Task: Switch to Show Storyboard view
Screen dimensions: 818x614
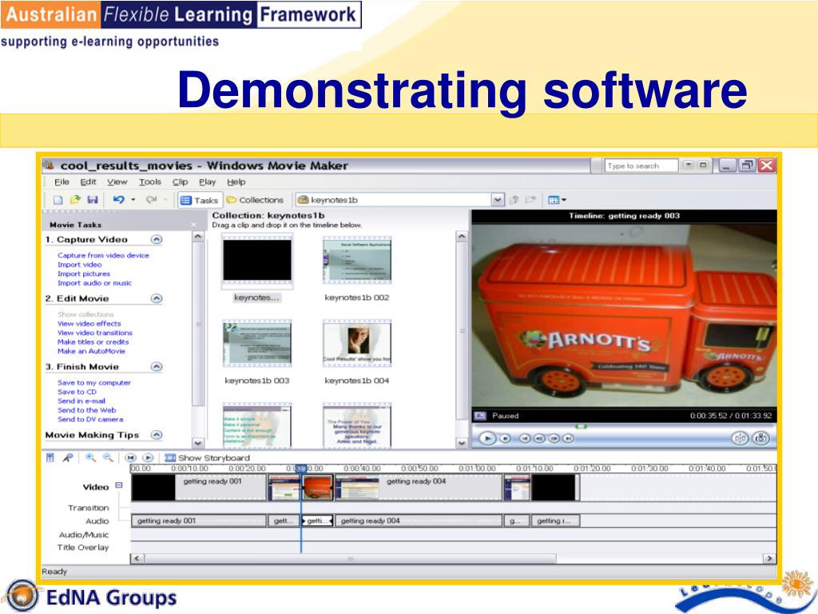Action: pyautogui.click(x=208, y=458)
